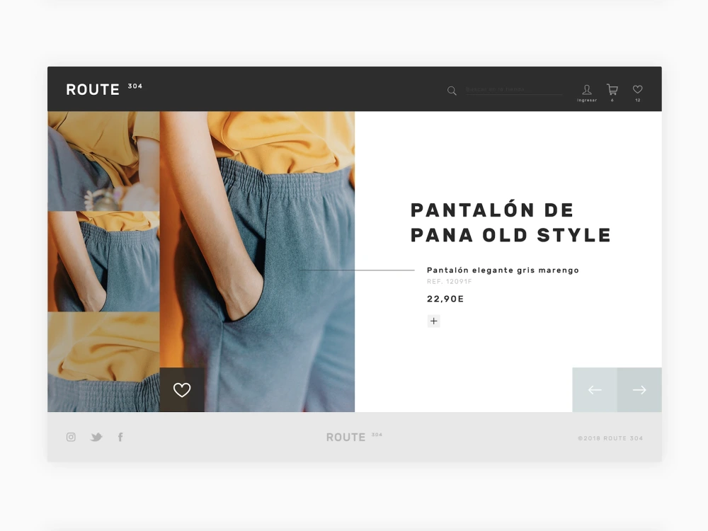The image size is (708, 531).
Task: Click the 22,90E price
Action: click(x=445, y=299)
